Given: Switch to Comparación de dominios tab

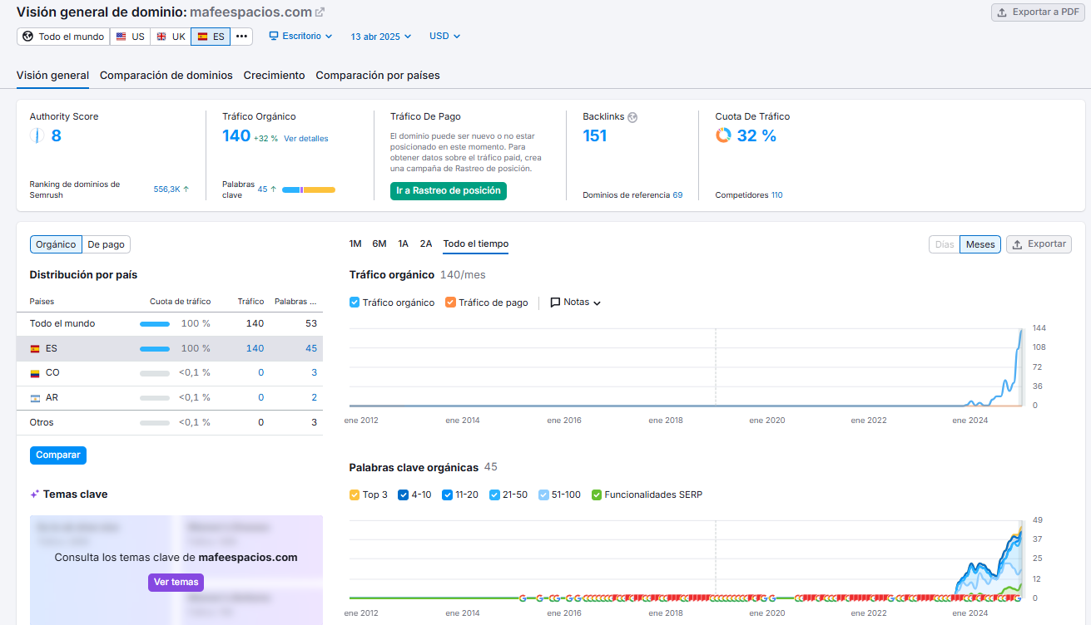Looking at the screenshot, I should (166, 76).
